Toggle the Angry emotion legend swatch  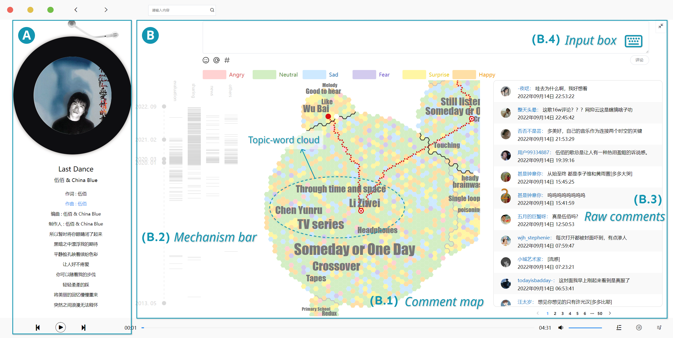point(214,75)
